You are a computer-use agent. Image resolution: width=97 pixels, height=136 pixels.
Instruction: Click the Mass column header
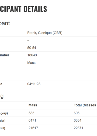coord(33,105)
